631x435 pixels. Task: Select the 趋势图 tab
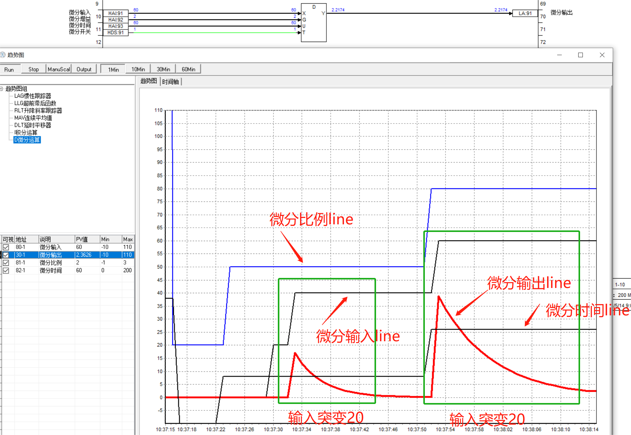coord(149,81)
